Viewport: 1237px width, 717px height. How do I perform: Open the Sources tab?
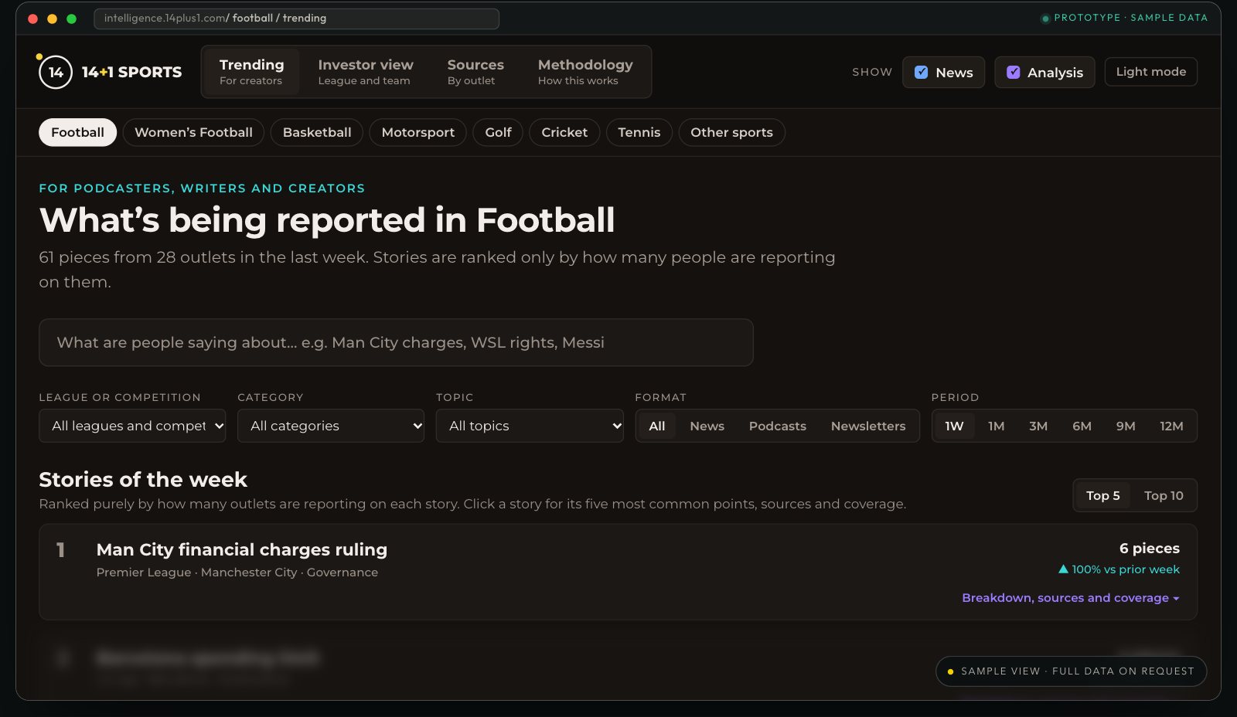475,72
